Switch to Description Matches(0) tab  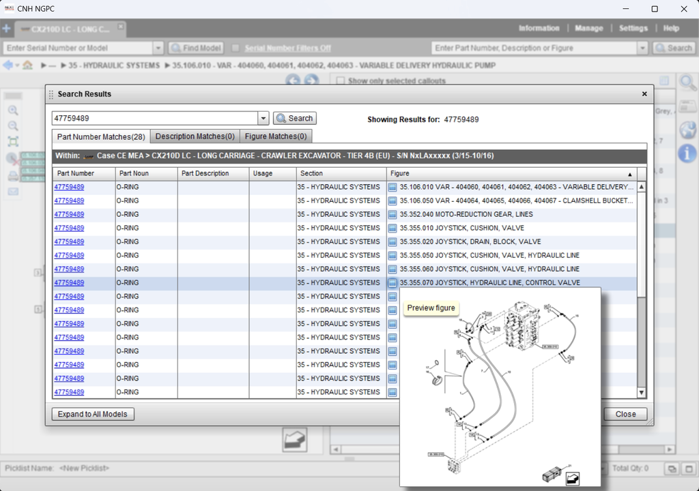click(195, 136)
